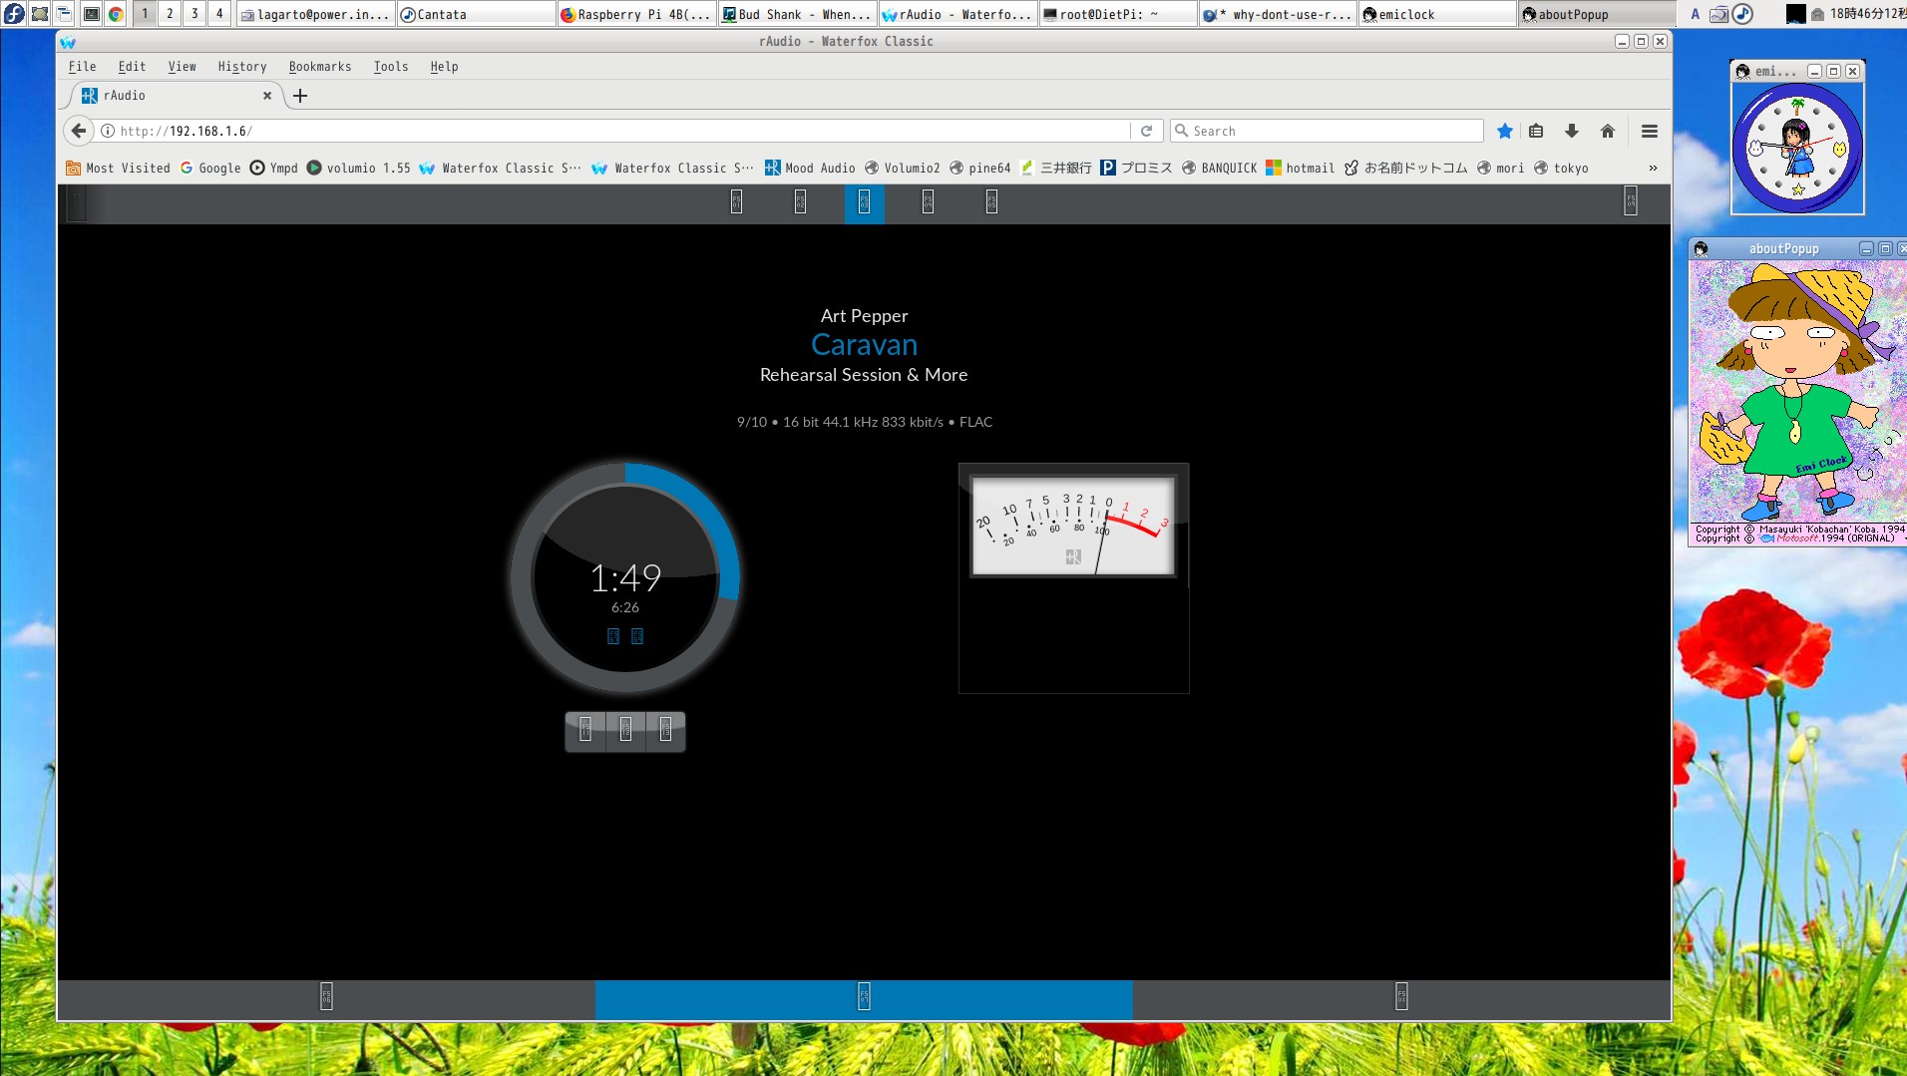Screen dimensions: 1907x1076
Task: Click the address bar showing 192.168.1.6
Action: (x=399, y=131)
